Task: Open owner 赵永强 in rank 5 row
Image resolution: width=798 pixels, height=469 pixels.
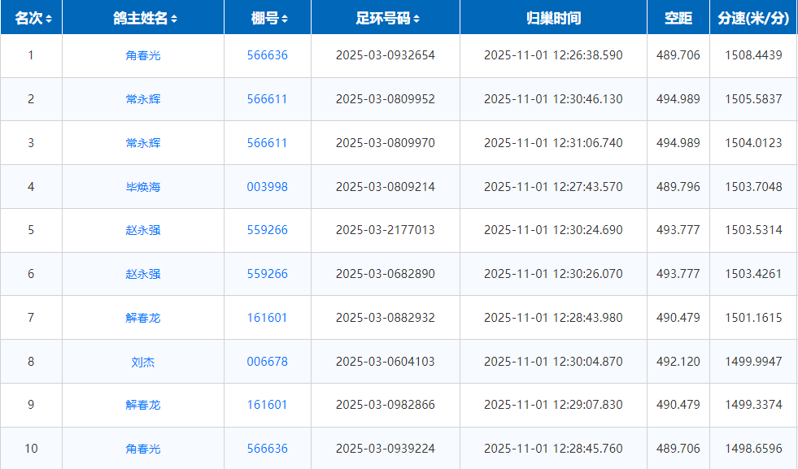Action: (x=143, y=230)
